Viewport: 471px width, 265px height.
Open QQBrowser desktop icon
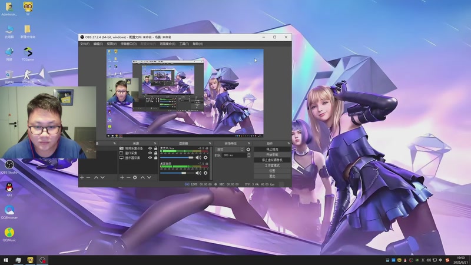tap(9, 212)
